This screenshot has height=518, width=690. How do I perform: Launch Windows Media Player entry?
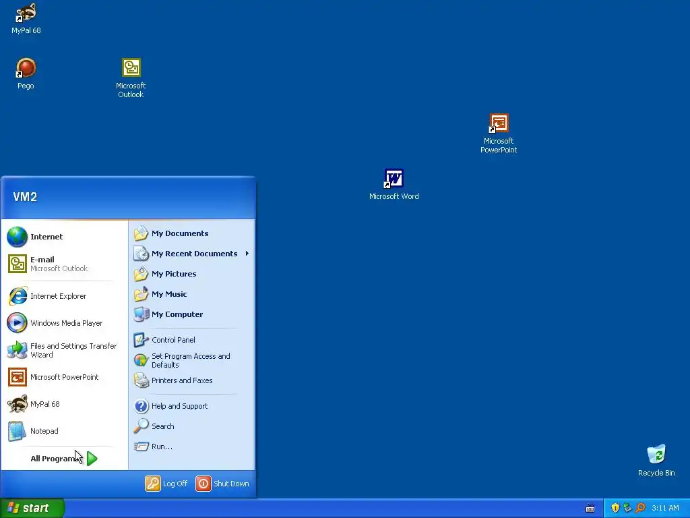[x=65, y=323]
